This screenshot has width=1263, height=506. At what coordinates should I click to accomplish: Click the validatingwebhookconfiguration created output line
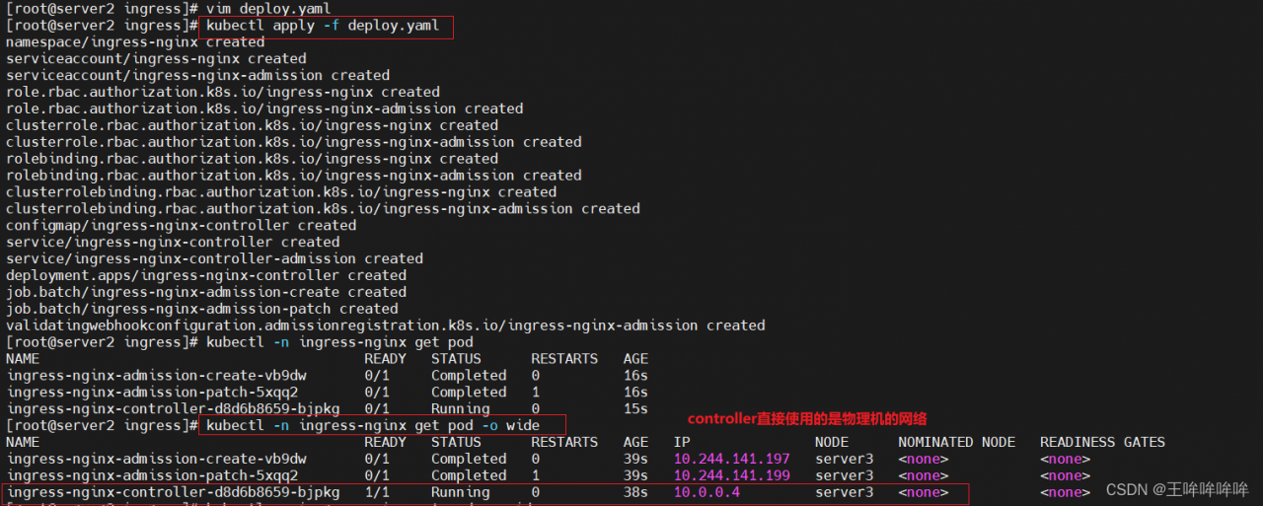(x=385, y=325)
